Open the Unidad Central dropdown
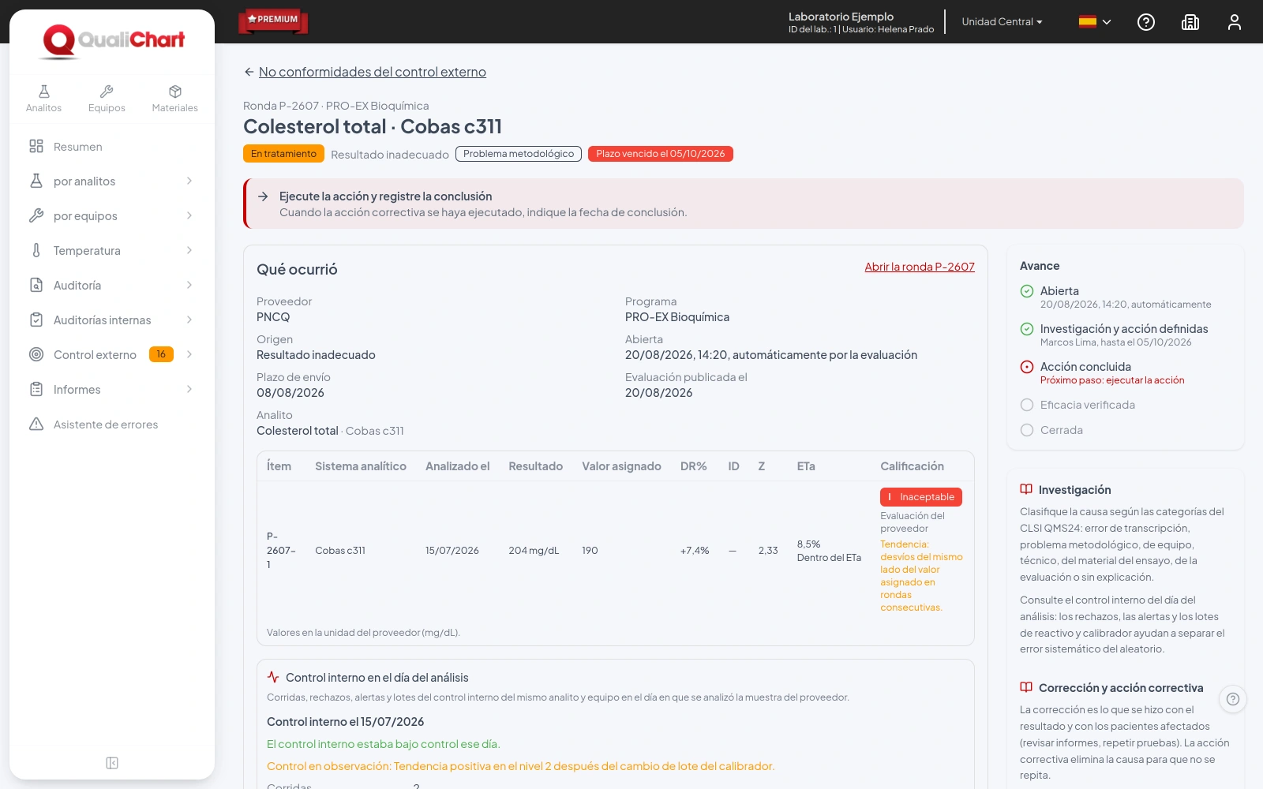 pyautogui.click(x=1002, y=22)
